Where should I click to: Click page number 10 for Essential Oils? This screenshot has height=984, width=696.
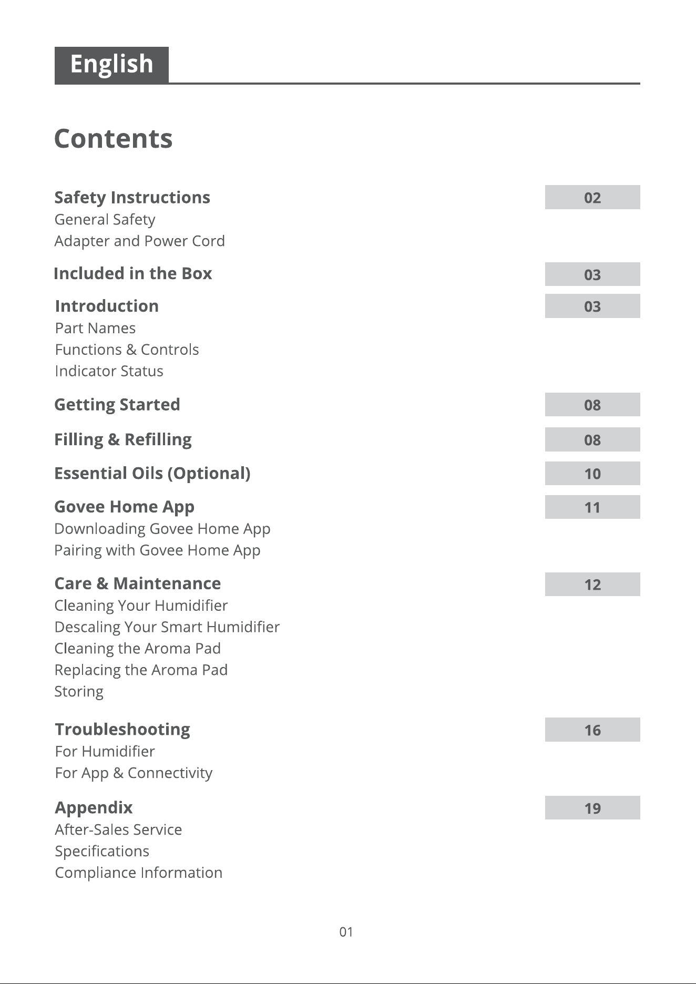[x=592, y=474]
